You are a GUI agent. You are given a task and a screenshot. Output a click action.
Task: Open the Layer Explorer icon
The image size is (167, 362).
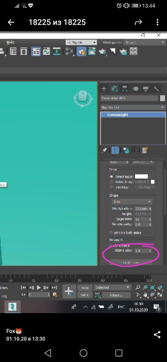tap(24, 51)
